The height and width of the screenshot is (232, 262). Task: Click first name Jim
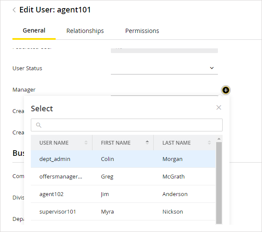(x=105, y=194)
